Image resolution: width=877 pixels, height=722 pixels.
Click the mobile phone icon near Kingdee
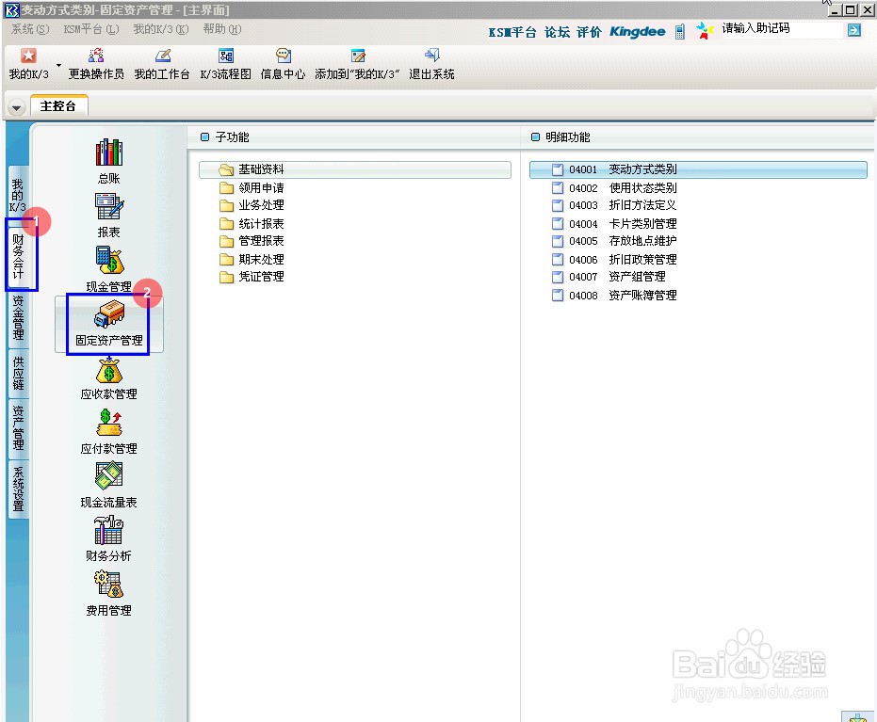tap(679, 32)
